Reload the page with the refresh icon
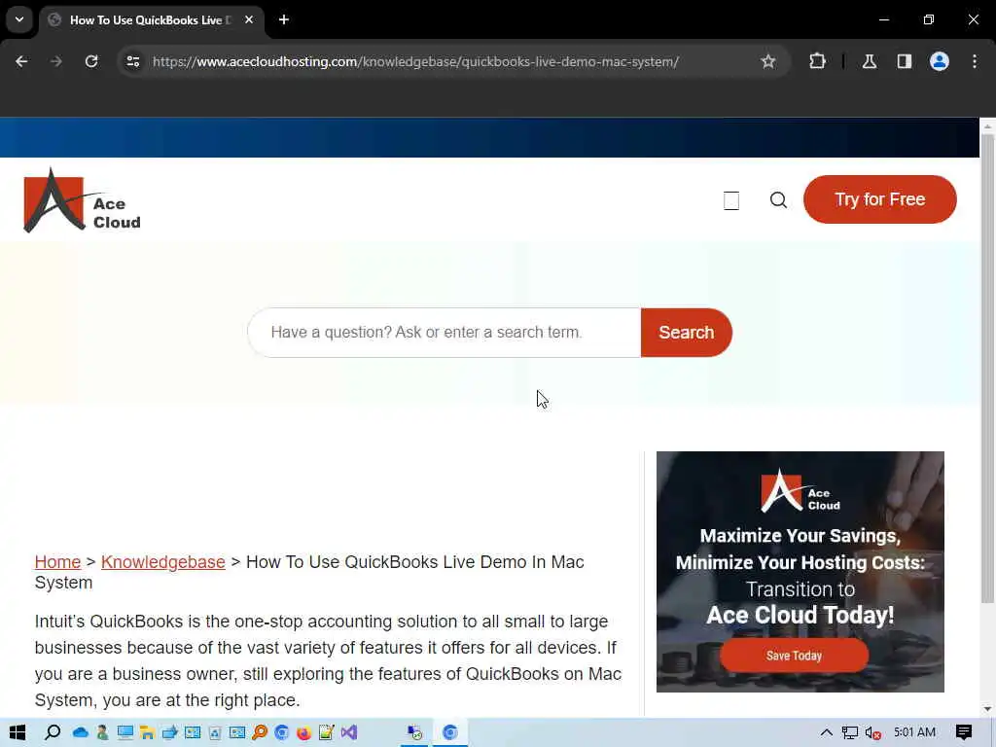Viewport: 996px width, 747px height. (x=91, y=61)
